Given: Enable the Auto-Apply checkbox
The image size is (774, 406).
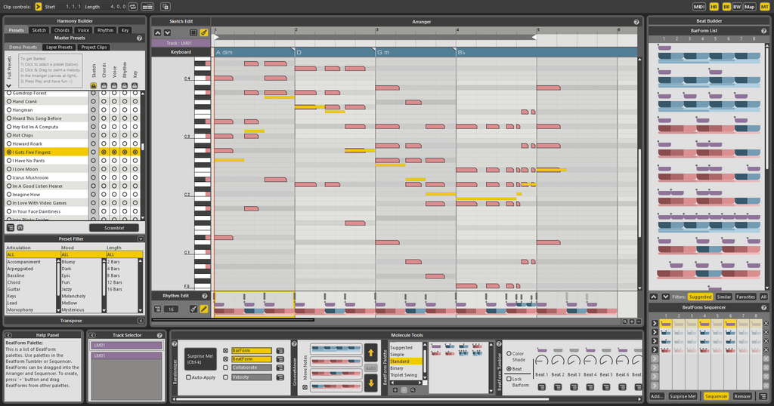Looking at the screenshot, I should tap(189, 377).
